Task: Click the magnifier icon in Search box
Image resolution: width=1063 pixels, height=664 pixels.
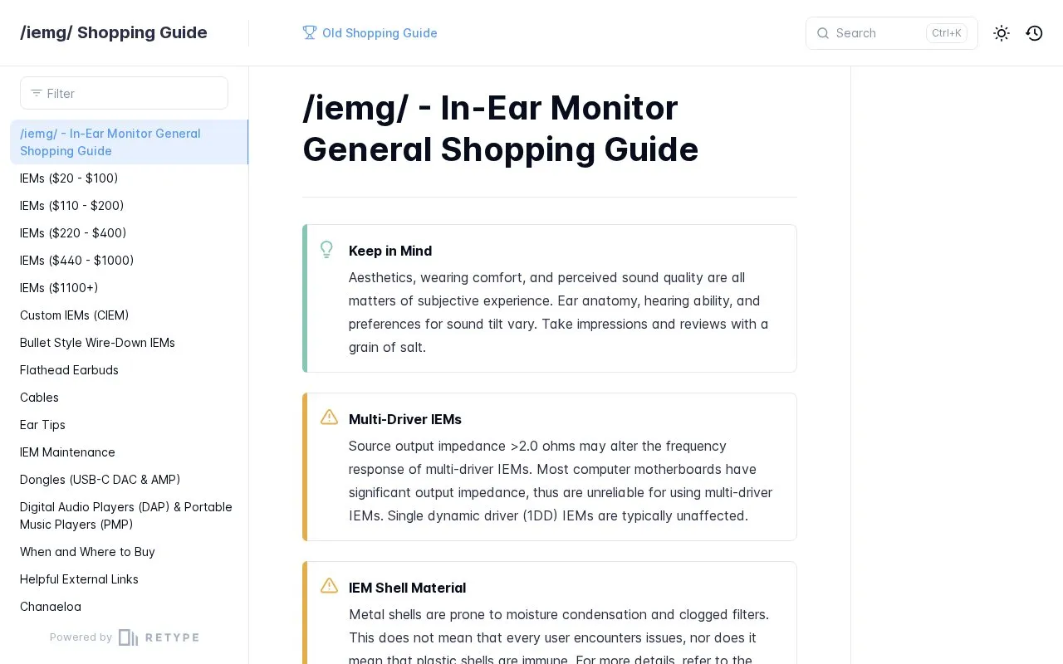Action: click(x=823, y=33)
